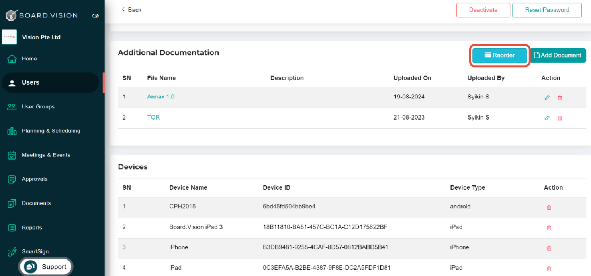591x276 pixels.
Task: Open the Home menu item
Action: 29,59
